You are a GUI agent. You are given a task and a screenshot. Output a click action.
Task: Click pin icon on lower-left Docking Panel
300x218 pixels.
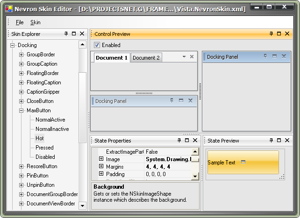[x=172, y=101]
